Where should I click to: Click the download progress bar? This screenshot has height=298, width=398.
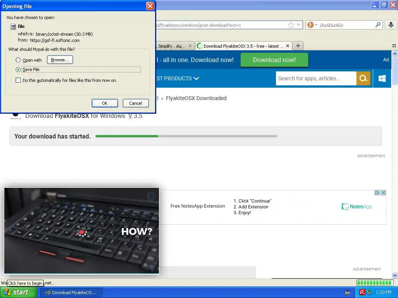186,136
